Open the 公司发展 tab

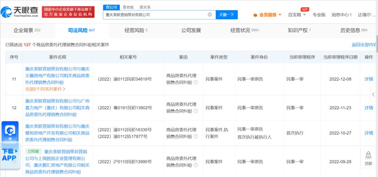coord(191,30)
